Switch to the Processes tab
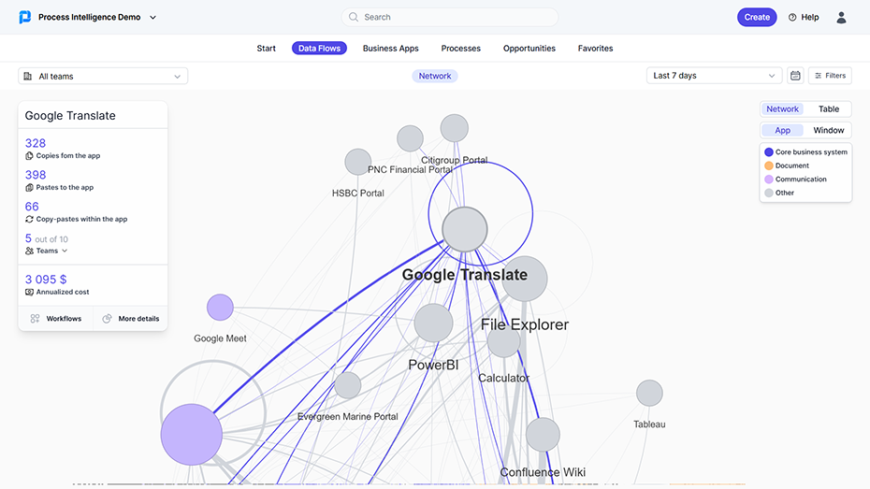This screenshot has width=870, height=489. [x=460, y=49]
